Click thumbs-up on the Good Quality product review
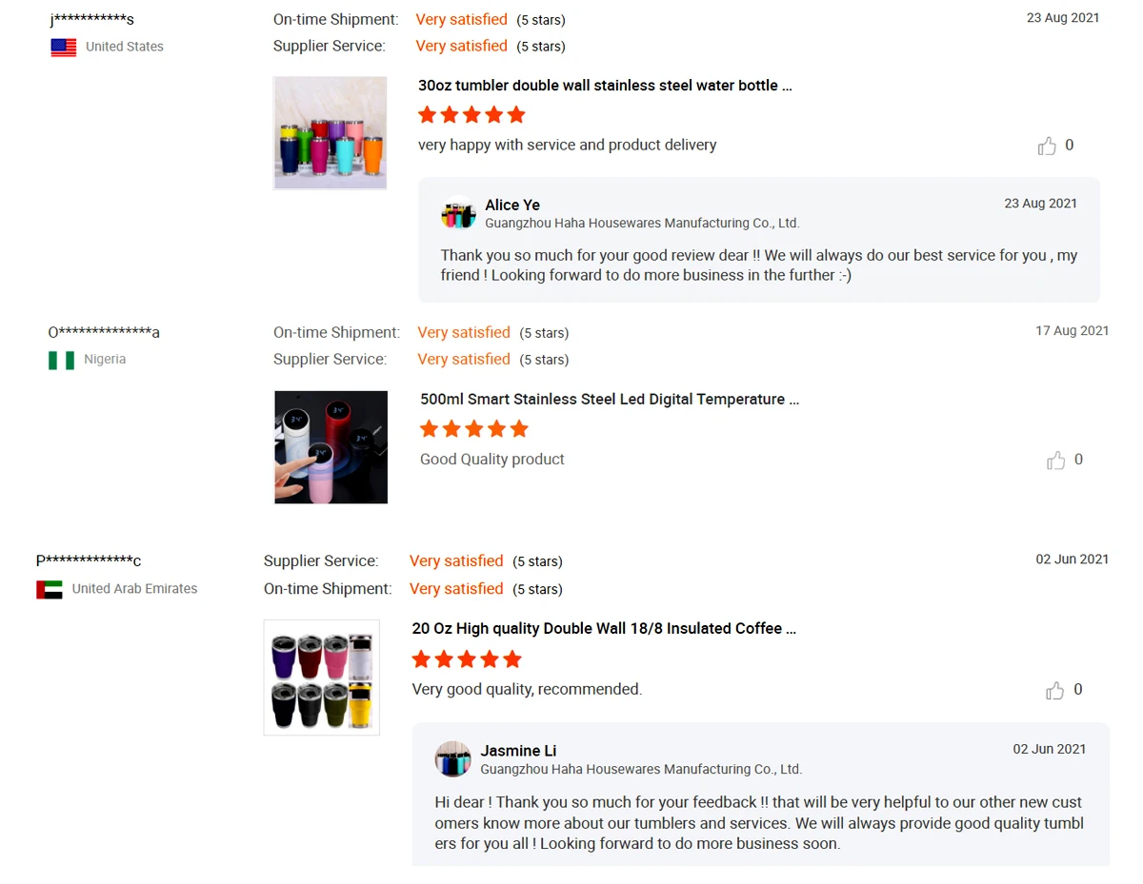The width and height of the screenshot is (1143, 884). click(x=1056, y=461)
